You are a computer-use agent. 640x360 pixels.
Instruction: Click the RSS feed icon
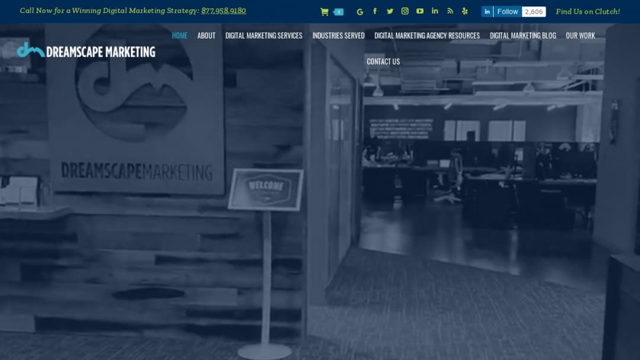(450, 11)
